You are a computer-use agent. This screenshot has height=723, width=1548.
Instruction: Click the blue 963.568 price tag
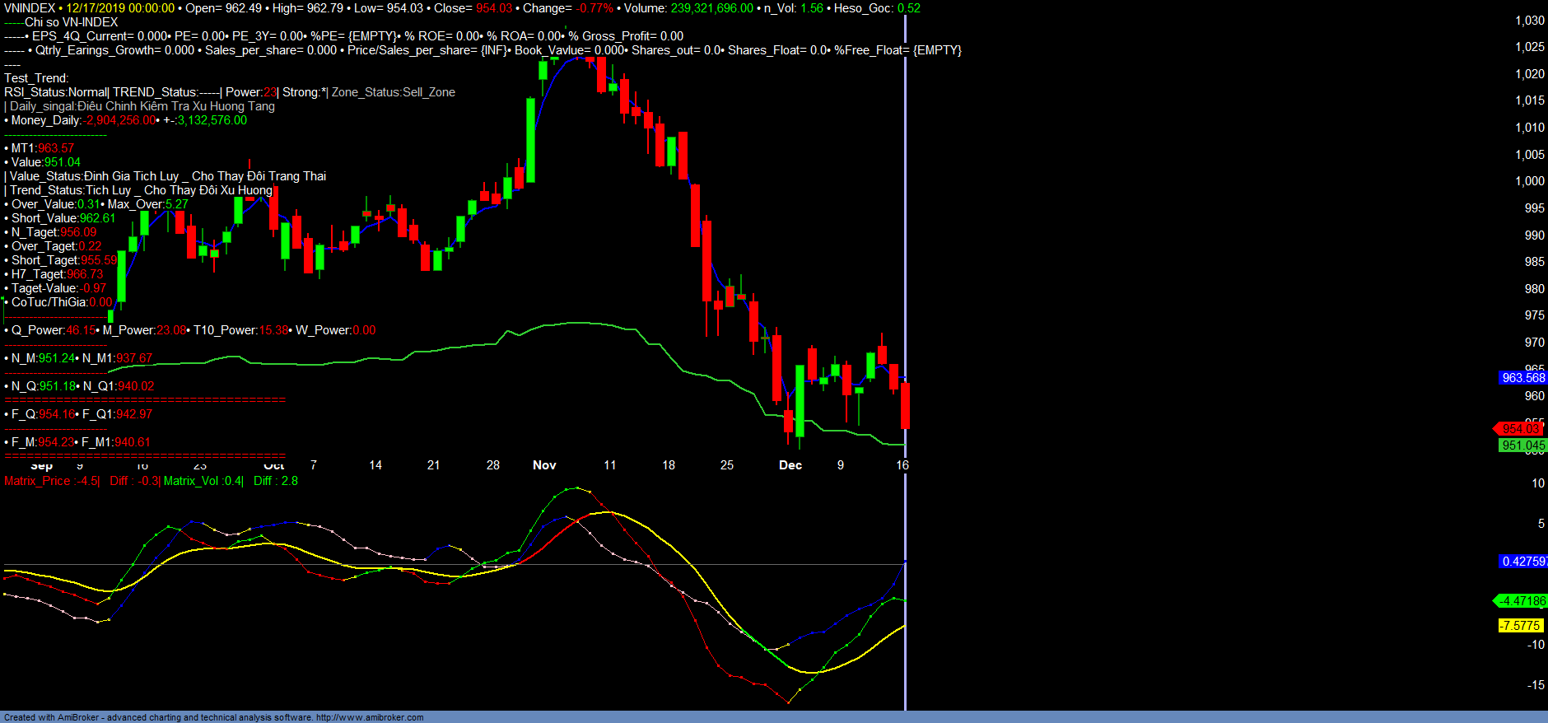pyautogui.click(x=1522, y=378)
